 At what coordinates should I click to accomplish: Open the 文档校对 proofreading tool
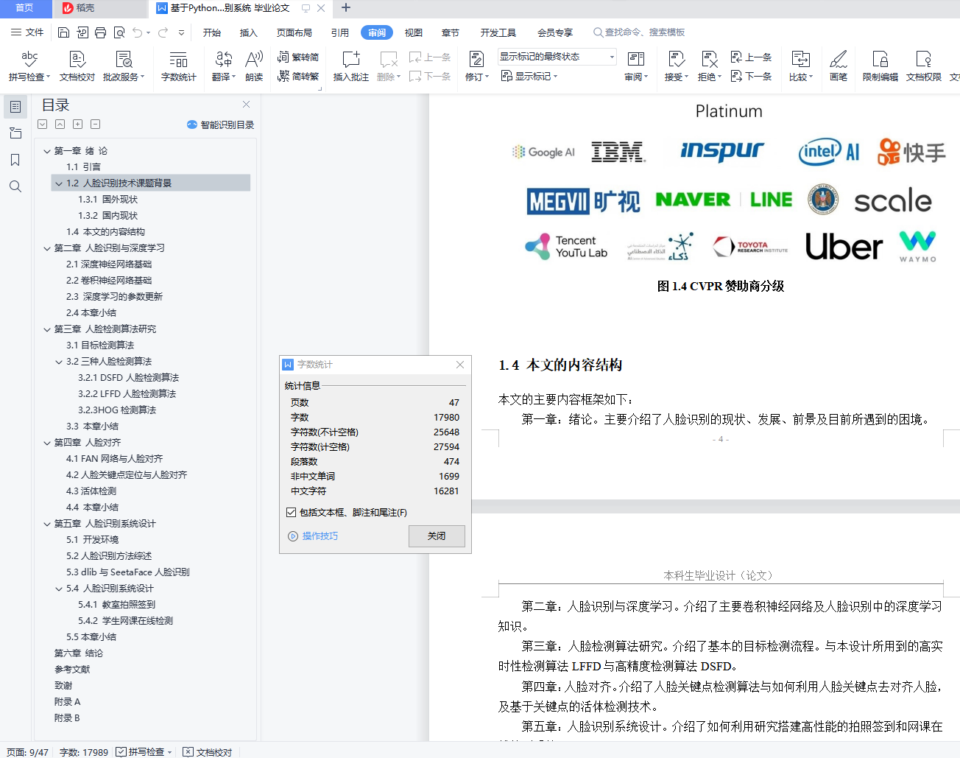[x=77, y=66]
